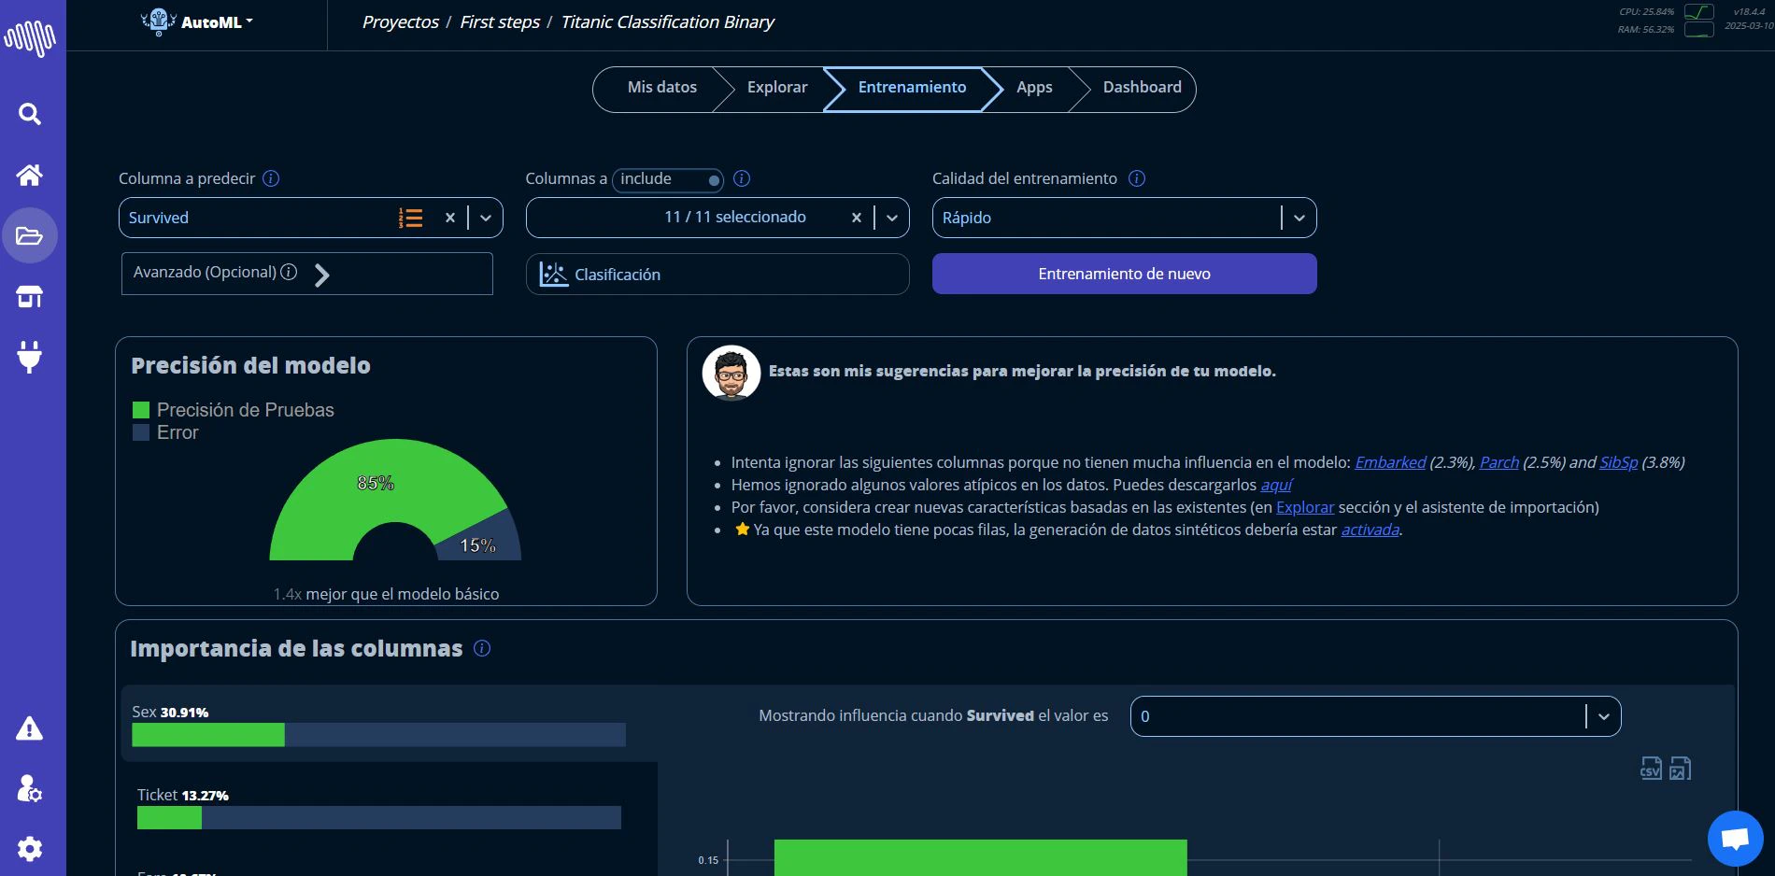Switch to the Dashboard tab
The image size is (1775, 876).
(1142, 87)
